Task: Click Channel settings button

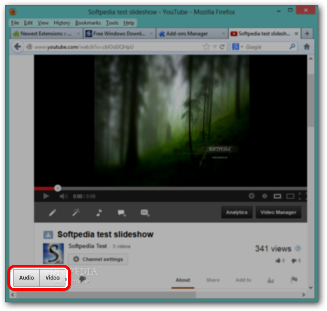Action: click(98, 259)
